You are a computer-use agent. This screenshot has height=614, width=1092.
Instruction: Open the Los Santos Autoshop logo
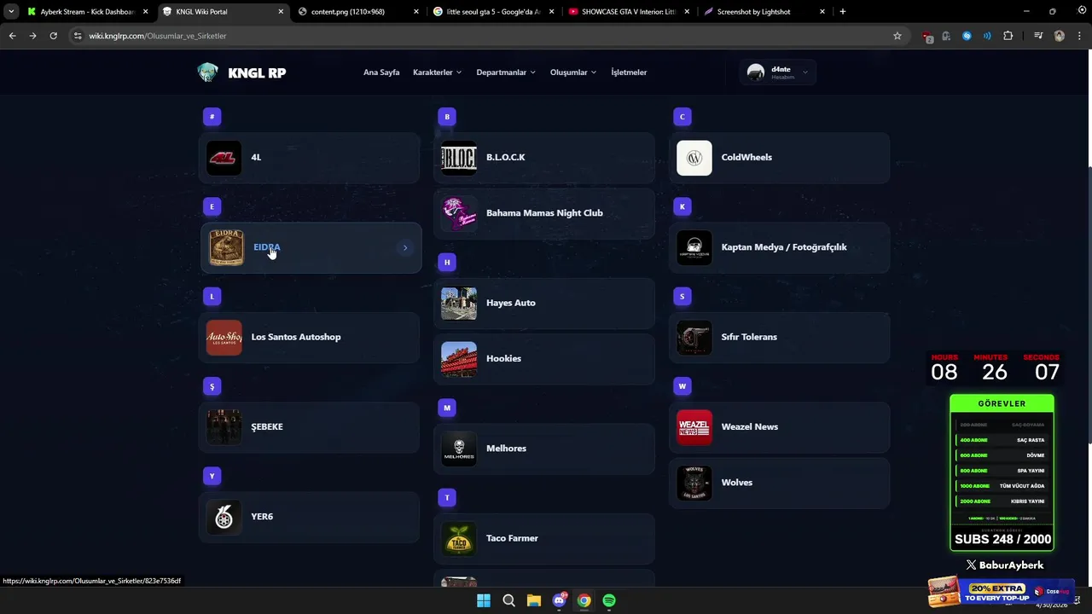click(x=224, y=338)
